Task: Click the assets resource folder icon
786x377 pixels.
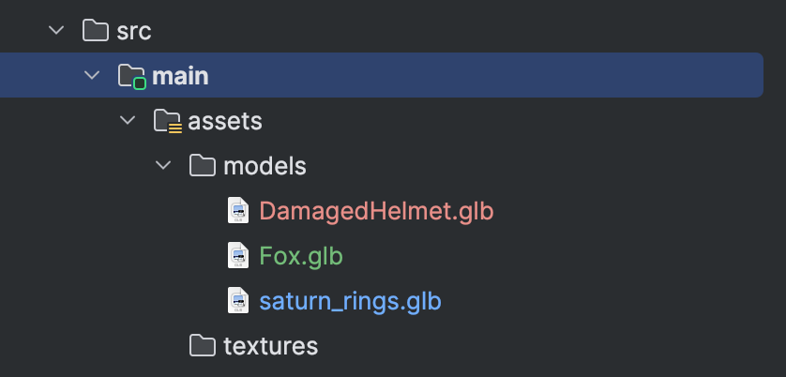Action: [x=166, y=121]
